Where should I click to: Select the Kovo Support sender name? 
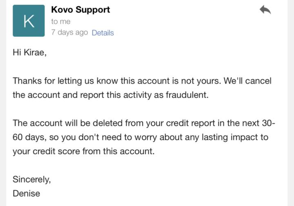(80, 9)
